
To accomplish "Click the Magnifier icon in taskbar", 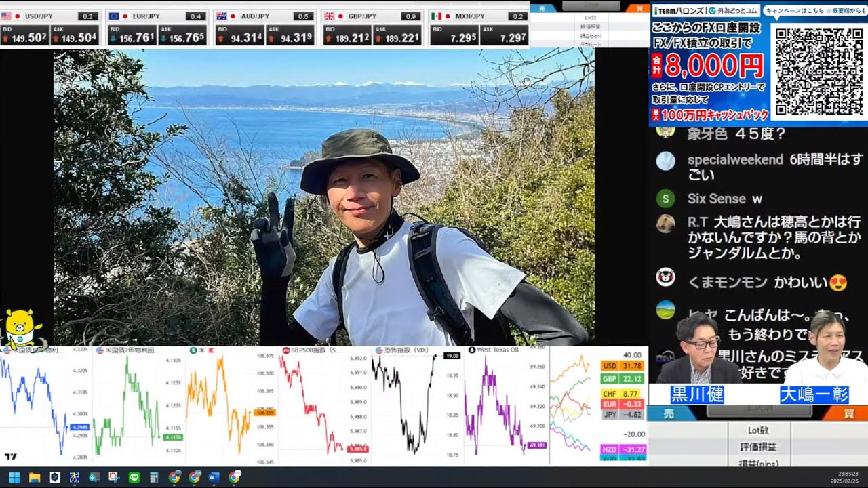I will (x=94, y=477).
